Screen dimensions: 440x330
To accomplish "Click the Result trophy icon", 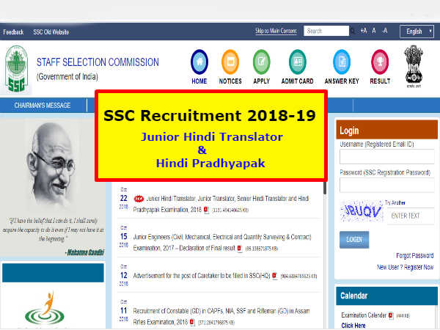I will (x=380, y=62).
